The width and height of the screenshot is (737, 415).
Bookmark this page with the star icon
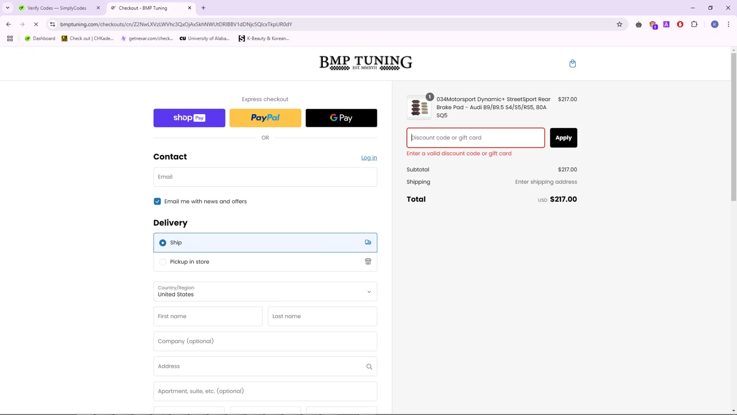(619, 24)
